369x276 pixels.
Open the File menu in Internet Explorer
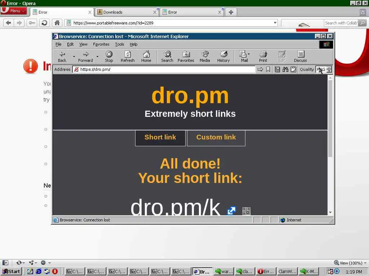coord(58,44)
